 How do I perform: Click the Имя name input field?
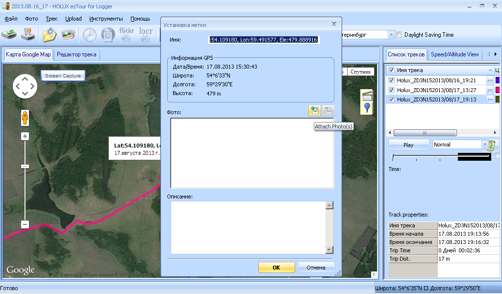[264, 40]
